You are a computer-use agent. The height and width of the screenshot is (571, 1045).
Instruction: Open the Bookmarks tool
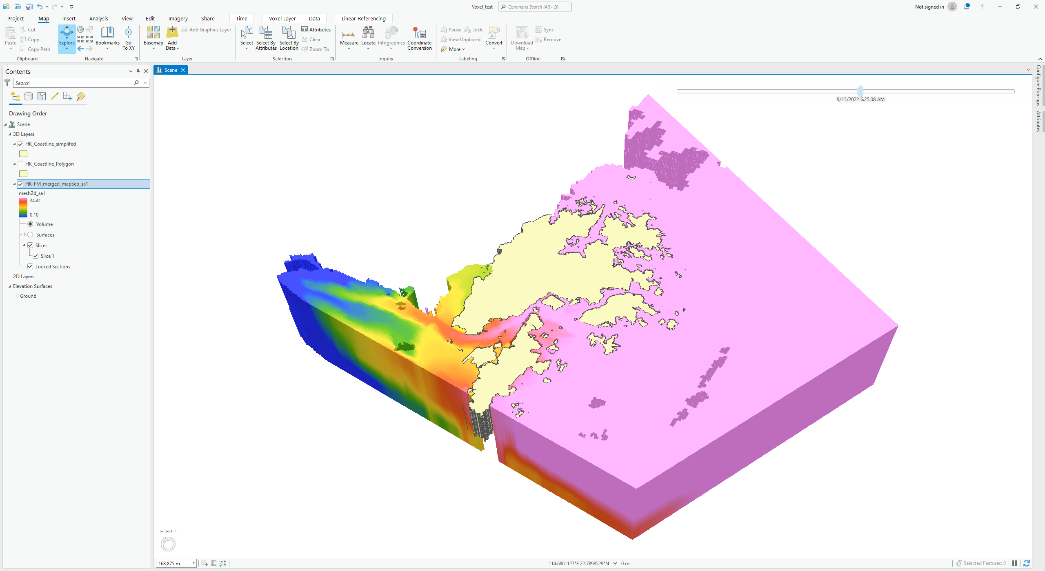coord(107,33)
